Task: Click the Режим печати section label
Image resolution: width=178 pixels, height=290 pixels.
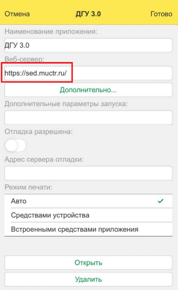Action: (28, 187)
